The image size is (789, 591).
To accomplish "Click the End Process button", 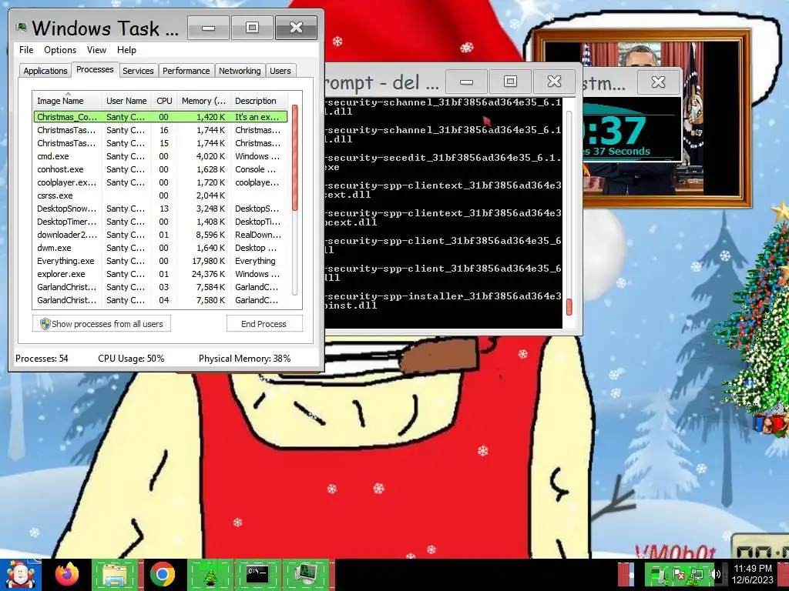I will pos(264,324).
